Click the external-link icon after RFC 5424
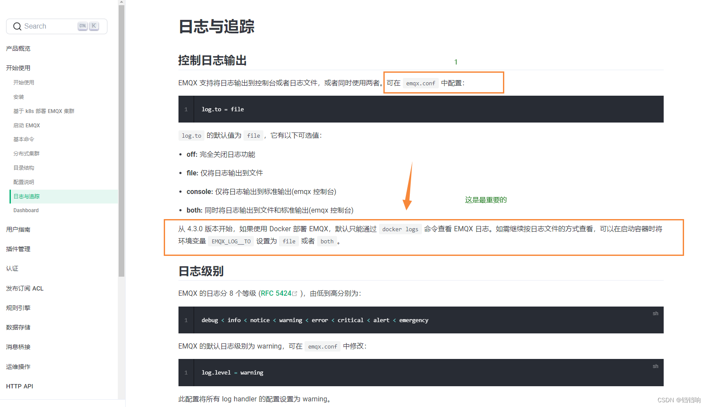 point(295,294)
